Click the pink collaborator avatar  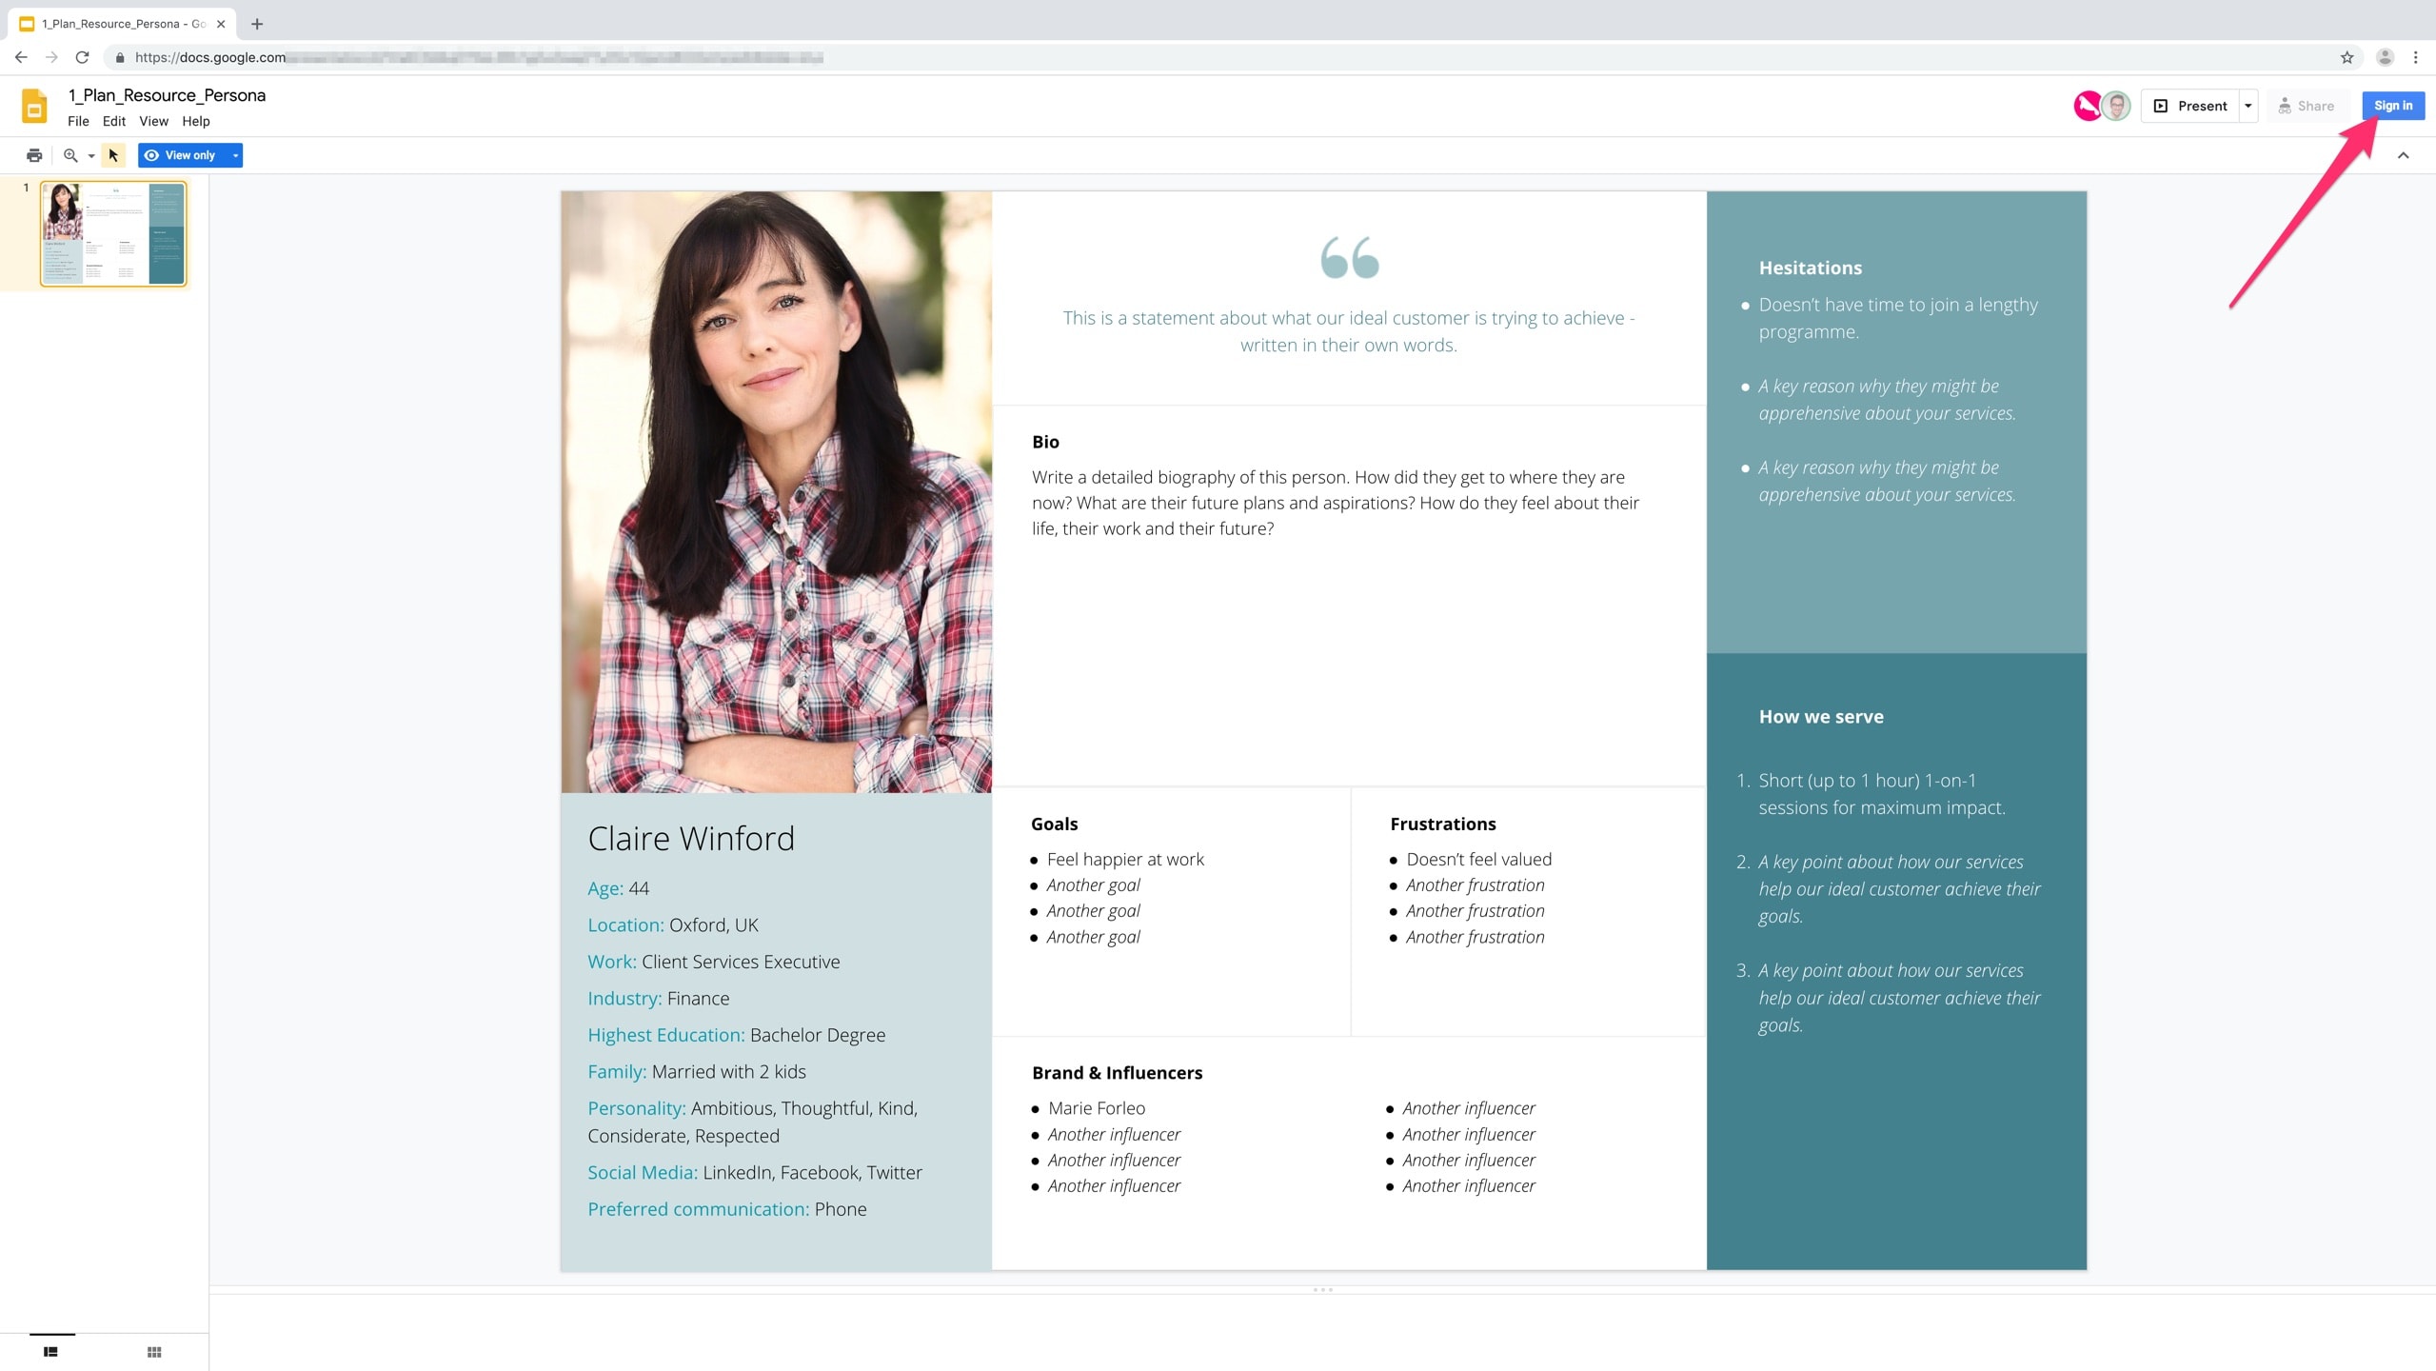click(2087, 106)
